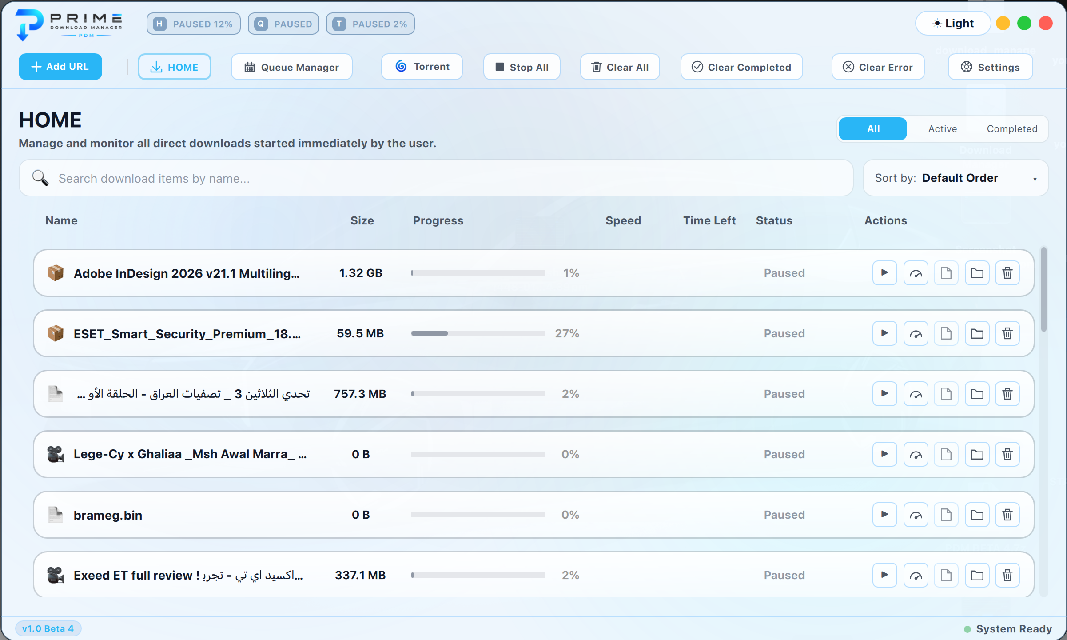Open speed limiter on 757.3 MB row
Image resolution: width=1067 pixels, height=640 pixels.
(x=916, y=394)
